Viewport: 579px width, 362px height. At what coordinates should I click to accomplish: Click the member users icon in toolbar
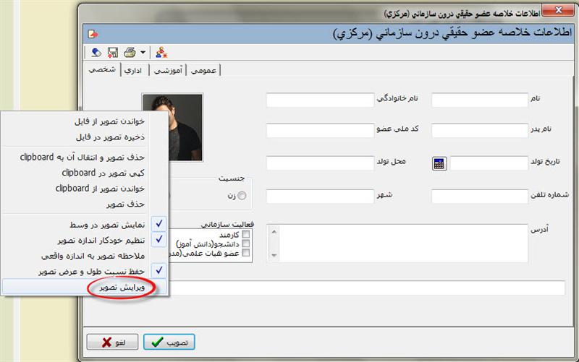pyautogui.click(x=161, y=52)
